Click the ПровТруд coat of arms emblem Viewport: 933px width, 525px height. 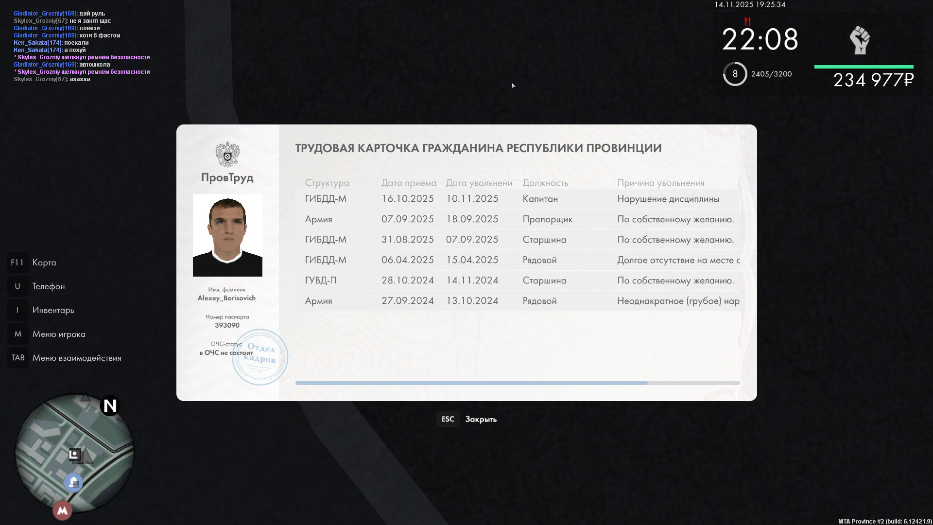[227, 155]
